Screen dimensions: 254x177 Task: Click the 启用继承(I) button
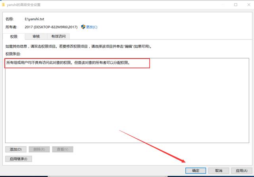click(x=19, y=159)
